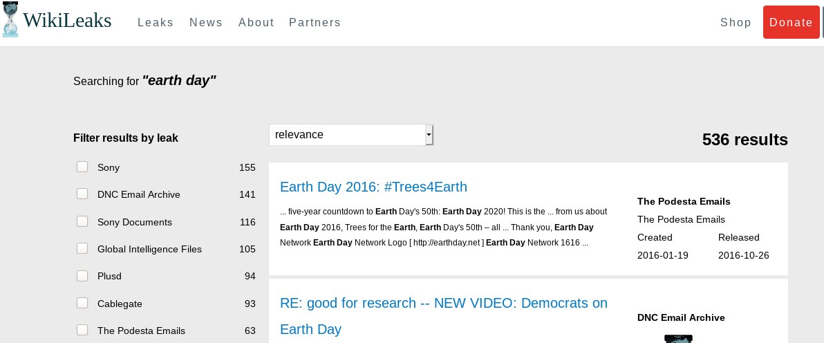Click the DNC Email Archive count 141

[x=247, y=194]
